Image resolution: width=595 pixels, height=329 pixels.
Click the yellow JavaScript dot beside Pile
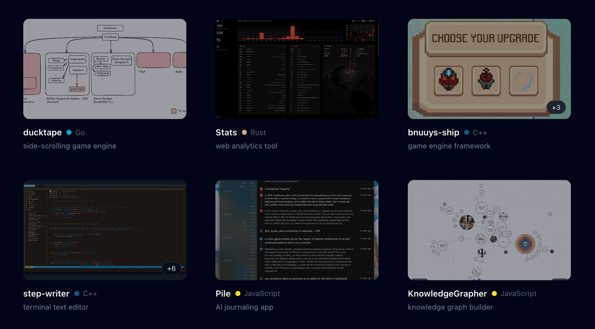pyautogui.click(x=238, y=294)
